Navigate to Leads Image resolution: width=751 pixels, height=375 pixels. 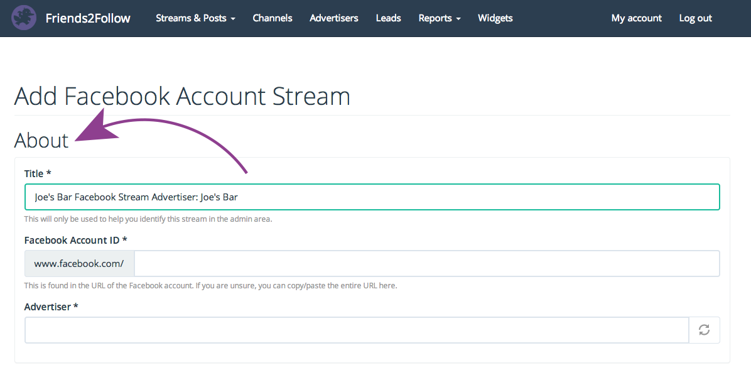pos(389,18)
